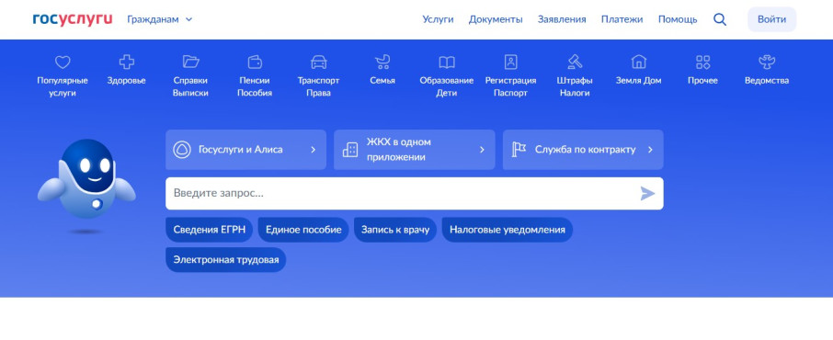833x340 pixels.
Task: Select the Налоговые уведомления quick chip
Action: pos(508,230)
